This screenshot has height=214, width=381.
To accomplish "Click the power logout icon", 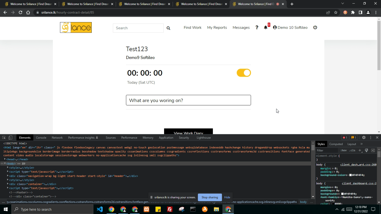I will click(315, 27).
